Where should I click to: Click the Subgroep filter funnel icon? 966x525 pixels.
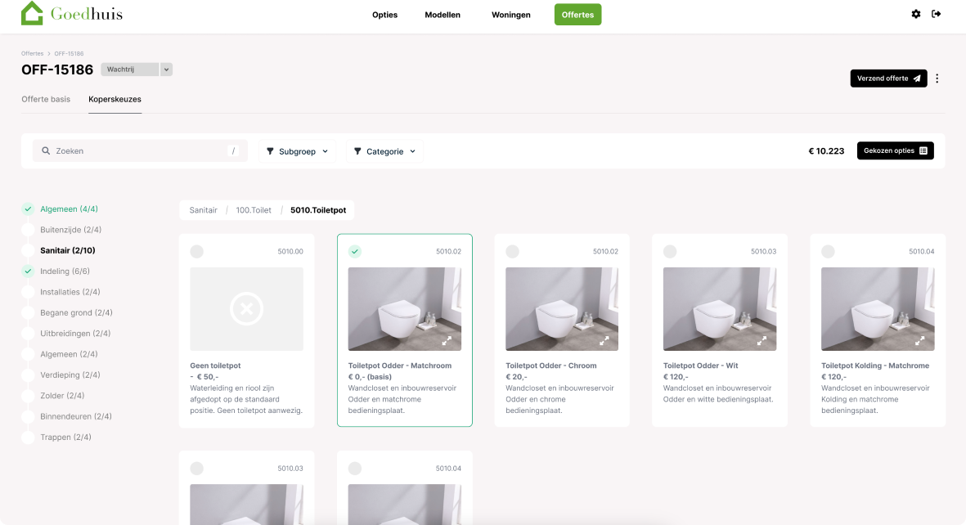(270, 151)
